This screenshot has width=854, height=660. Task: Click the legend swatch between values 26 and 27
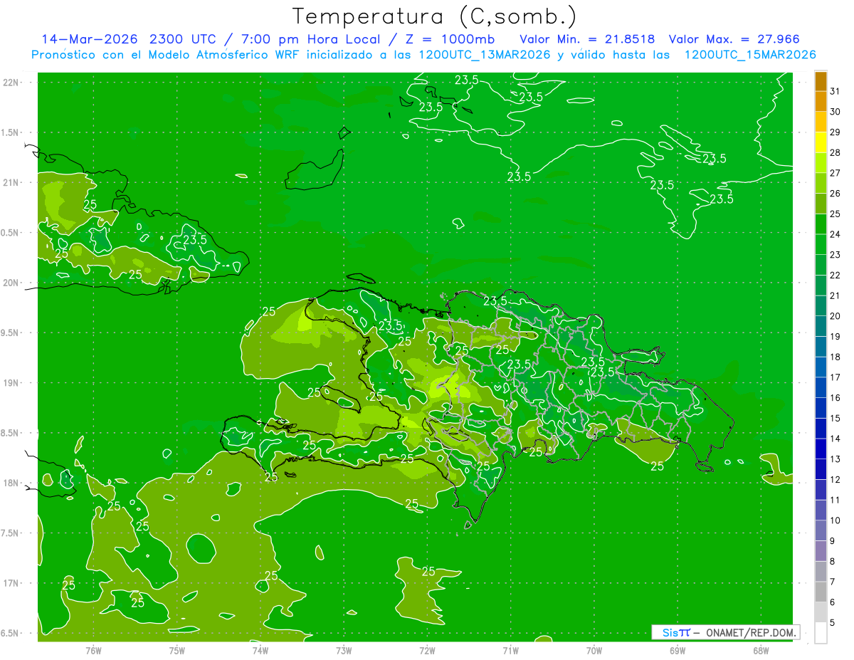tap(821, 183)
